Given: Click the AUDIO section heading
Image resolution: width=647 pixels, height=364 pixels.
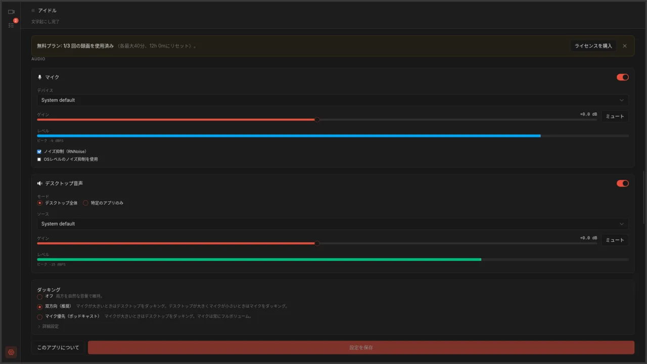Looking at the screenshot, I should pyautogui.click(x=38, y=59).
